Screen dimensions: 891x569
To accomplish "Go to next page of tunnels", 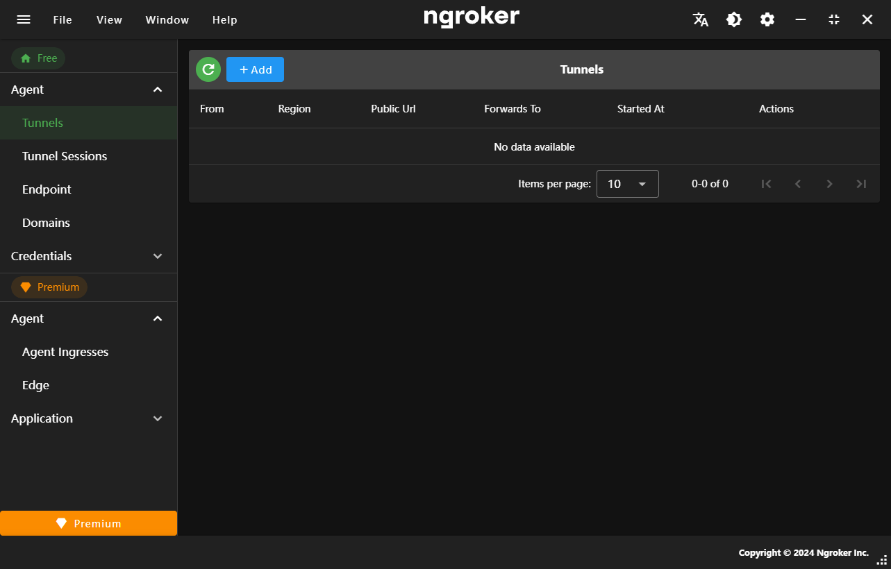I will [x=829, y=184].
